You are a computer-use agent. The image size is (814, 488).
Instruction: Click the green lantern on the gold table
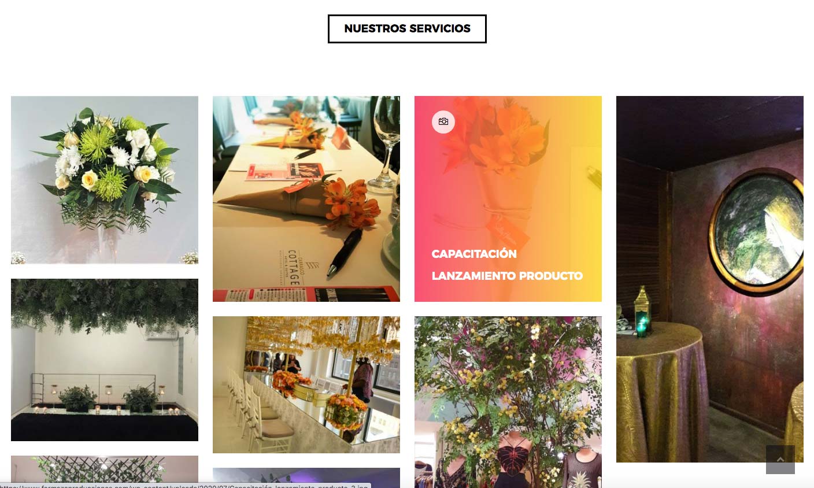[642, 311]
